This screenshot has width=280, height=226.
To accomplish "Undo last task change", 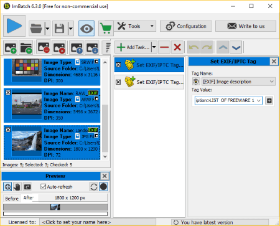I will (x=194, y=47).
